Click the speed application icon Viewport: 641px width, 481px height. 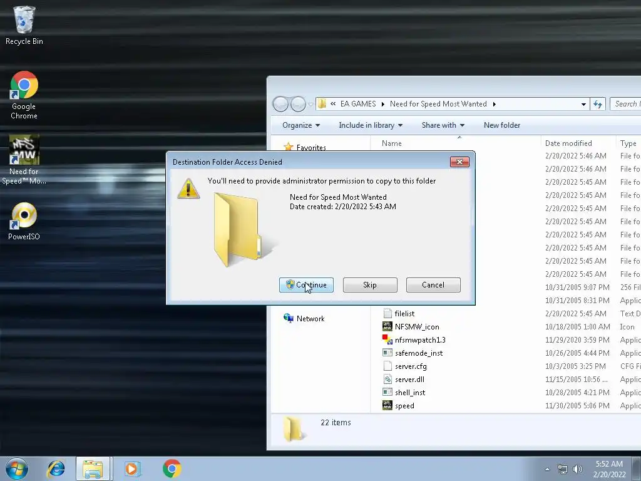pos(387,405)
